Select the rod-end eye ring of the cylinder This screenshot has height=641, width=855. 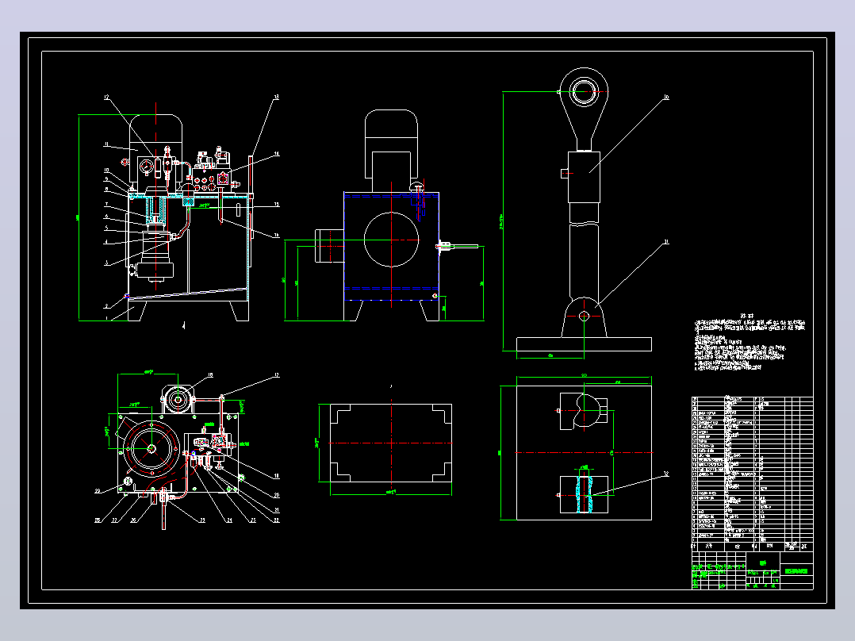pyautogui.click(x=584, y=91)
